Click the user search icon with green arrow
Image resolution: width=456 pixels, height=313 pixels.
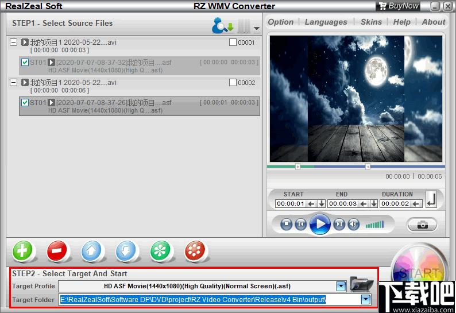point(222,25)
